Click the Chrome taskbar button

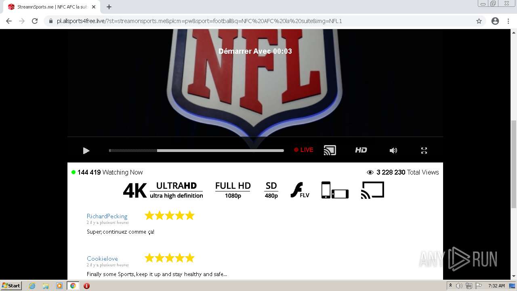point(73,286)
